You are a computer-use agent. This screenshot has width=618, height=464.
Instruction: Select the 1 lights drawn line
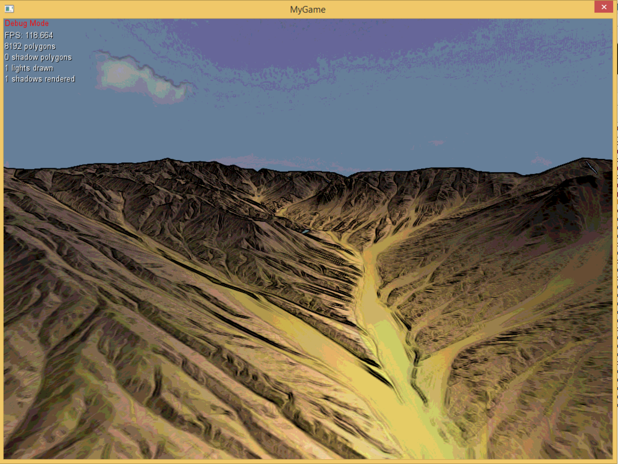click(x=29, y=68)
